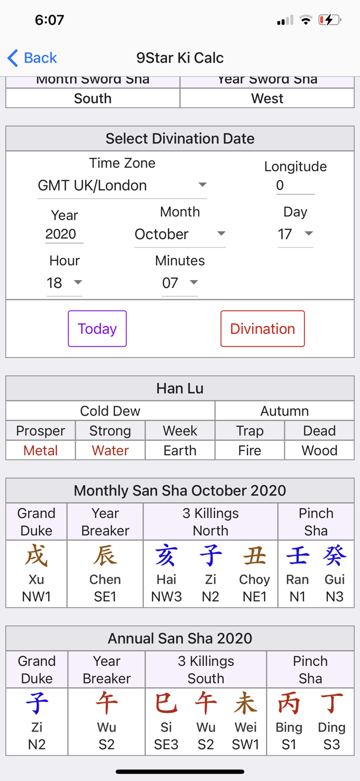Image resolution: width=360 pixels, height=781 pixels.
Task: Click the Metal element in the Han Lu table
Action: [40, 450]
